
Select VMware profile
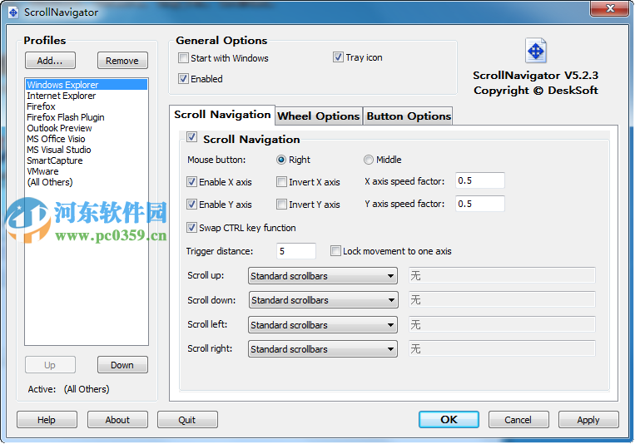pos(87,171)
